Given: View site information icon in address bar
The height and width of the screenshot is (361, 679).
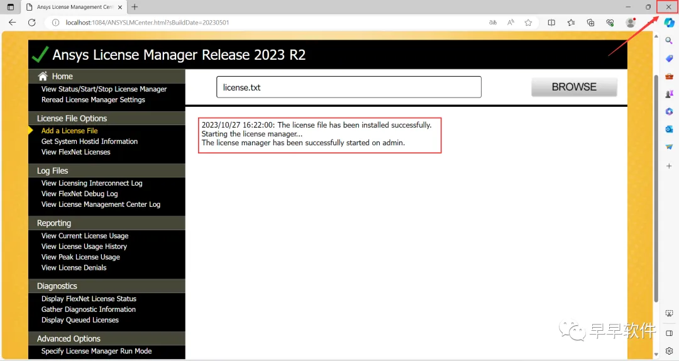Looking at the screenshot, I should coord(55,23).
